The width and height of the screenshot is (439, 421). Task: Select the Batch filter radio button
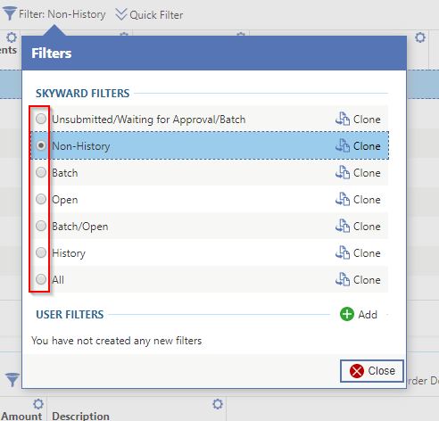click(41, 172)
